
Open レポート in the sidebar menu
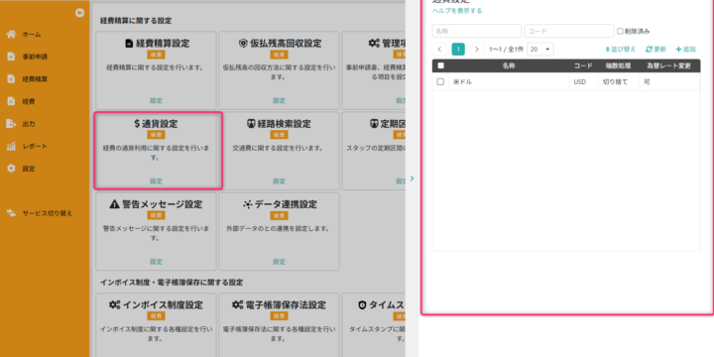[x=35, y=146]
